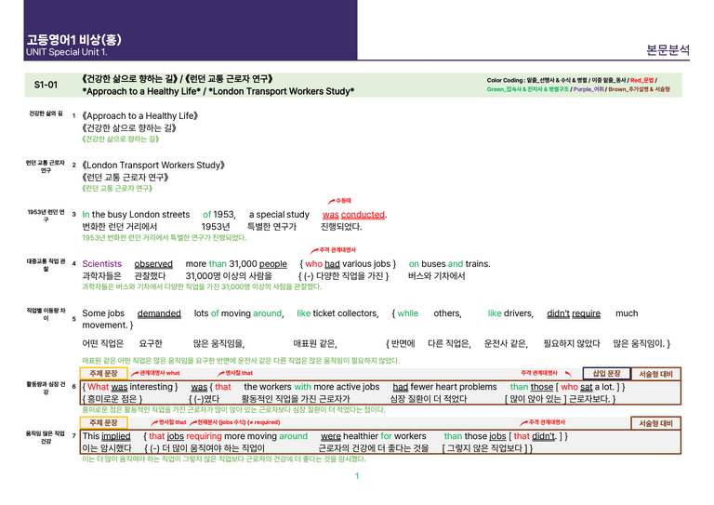Click the red arrow before 현재분사 (jobs 수식) note
Viewport: 714px width, 505px height.
point(193,423)
